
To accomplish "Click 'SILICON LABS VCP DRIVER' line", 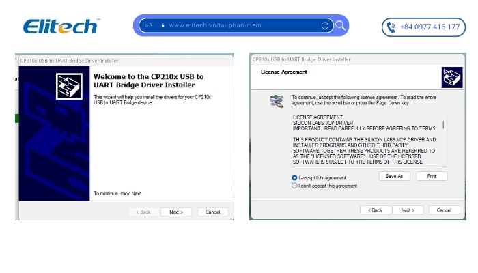I will pos(323,123).
